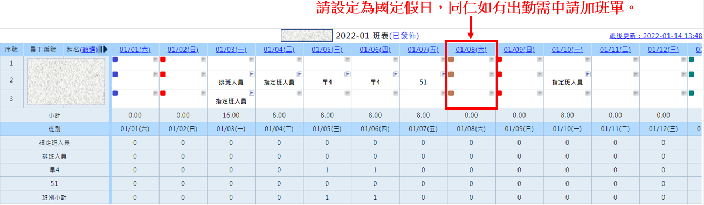Click blue flag in row 3 指定班人員 cell on 01/03

[251, 93]
